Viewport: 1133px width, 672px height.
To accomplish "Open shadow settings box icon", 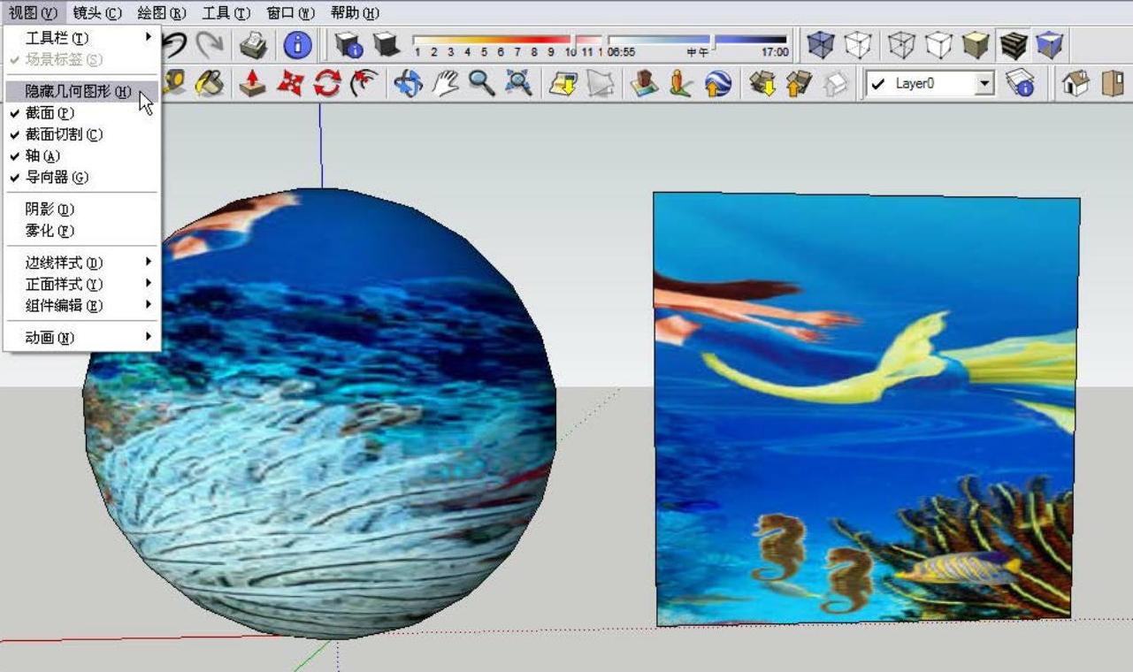I will click(348, 44).
